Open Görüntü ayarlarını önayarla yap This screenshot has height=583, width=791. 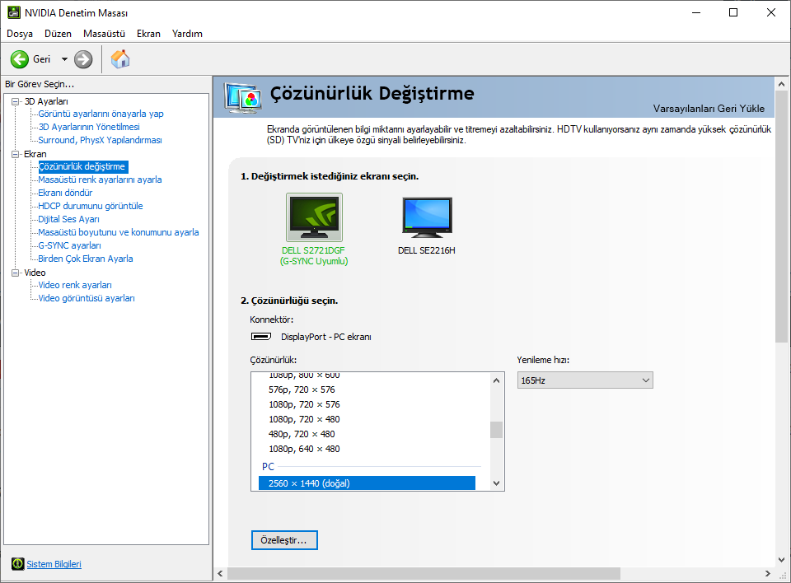[x=101, y=114]
